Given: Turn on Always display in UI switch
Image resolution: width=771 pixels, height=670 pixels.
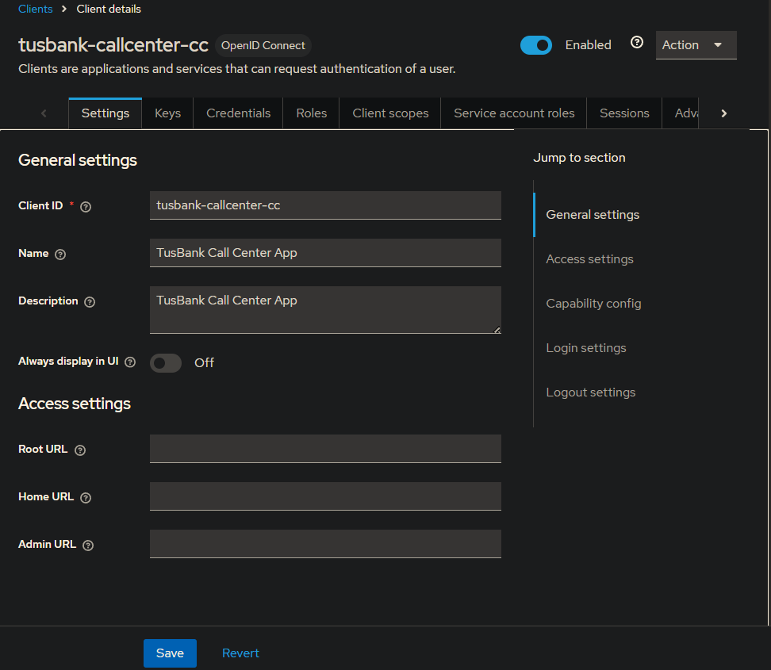Looking at the screenshot, I should point(166,363).
